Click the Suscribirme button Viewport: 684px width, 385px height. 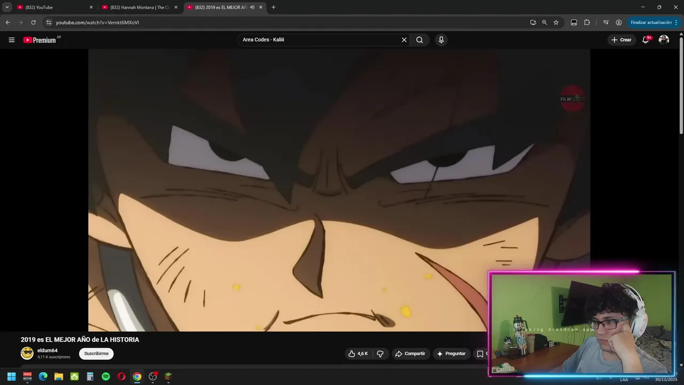(96, 353)
